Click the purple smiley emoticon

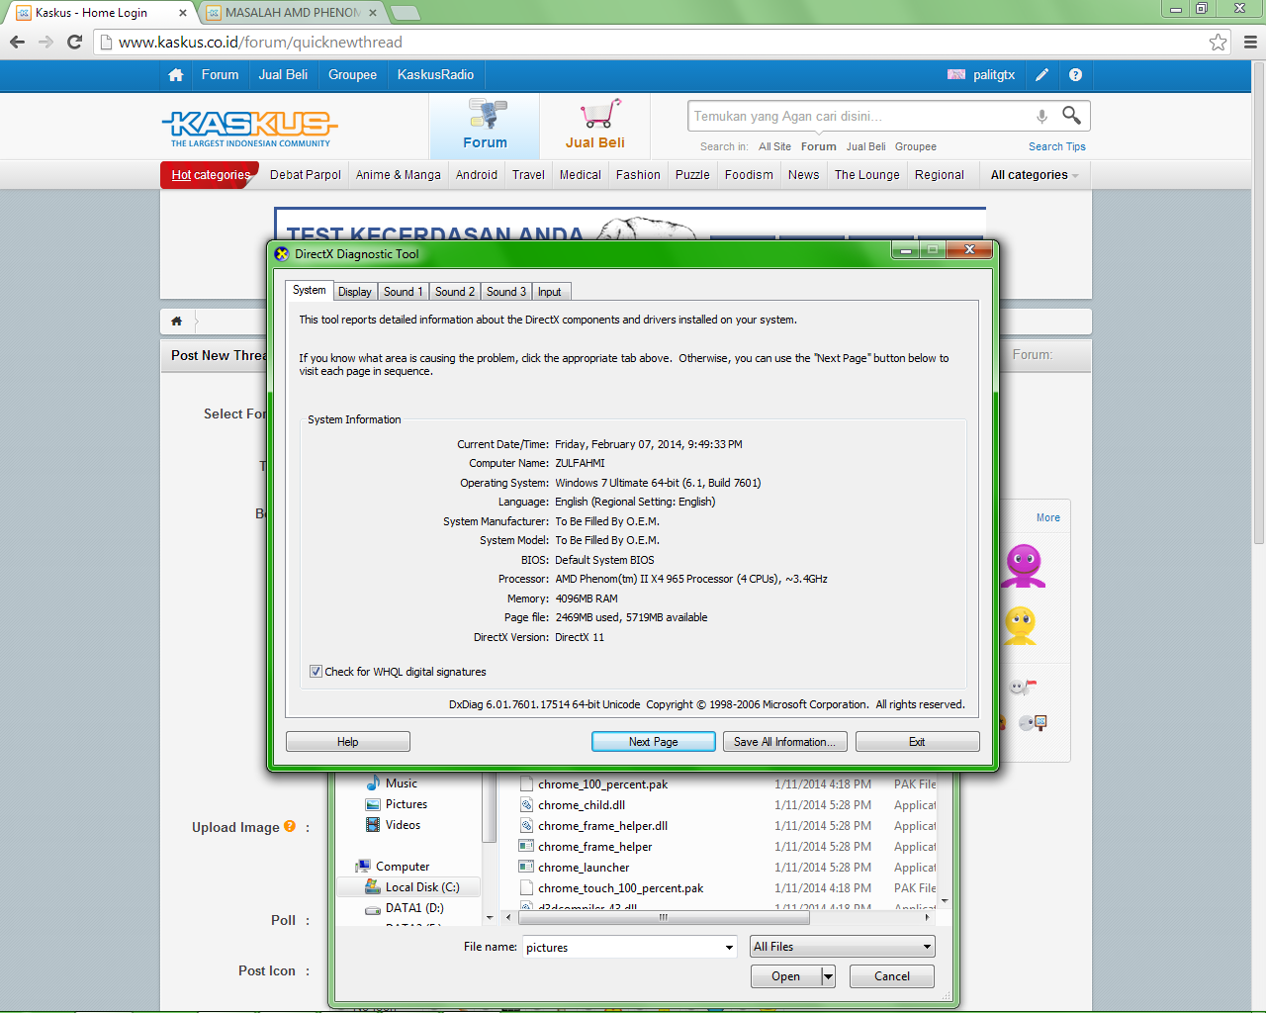pyautogui.click(x=1024, y=566)
